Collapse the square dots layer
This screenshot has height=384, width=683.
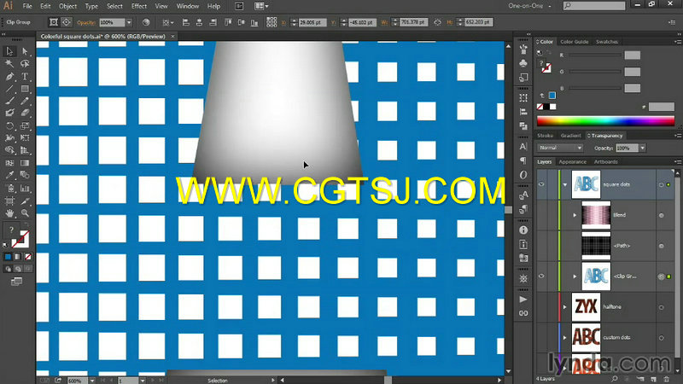click(565, 184)
